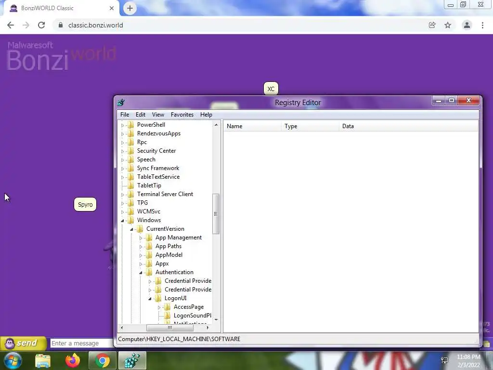The image size is (493, 370).
Task: Open the Chrome profile icon
Action: point(467,25)
